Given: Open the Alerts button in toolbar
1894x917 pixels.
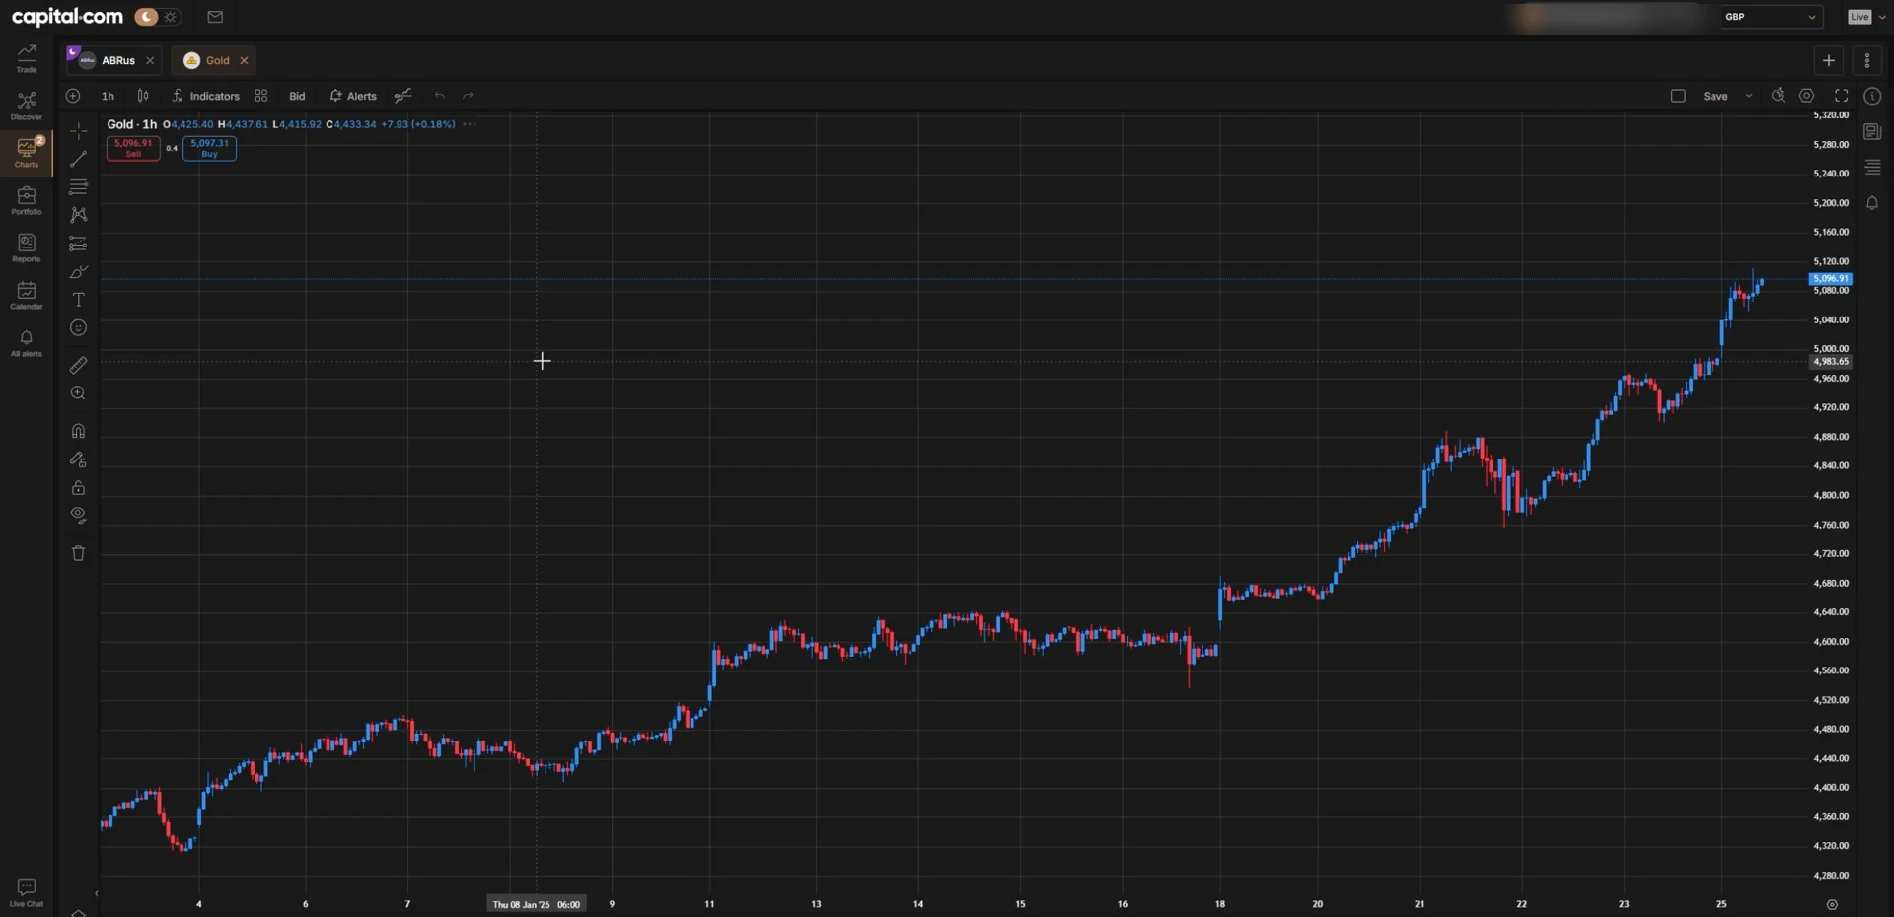Looking at the screenshot, I should [353, 96].
